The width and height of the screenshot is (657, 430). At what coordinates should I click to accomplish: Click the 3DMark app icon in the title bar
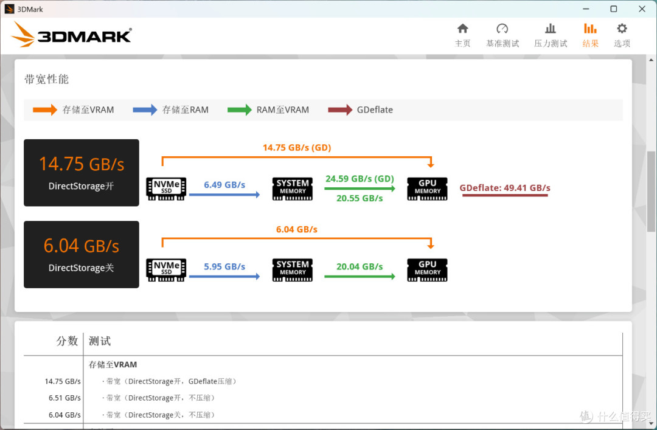(x=9, y=9)
